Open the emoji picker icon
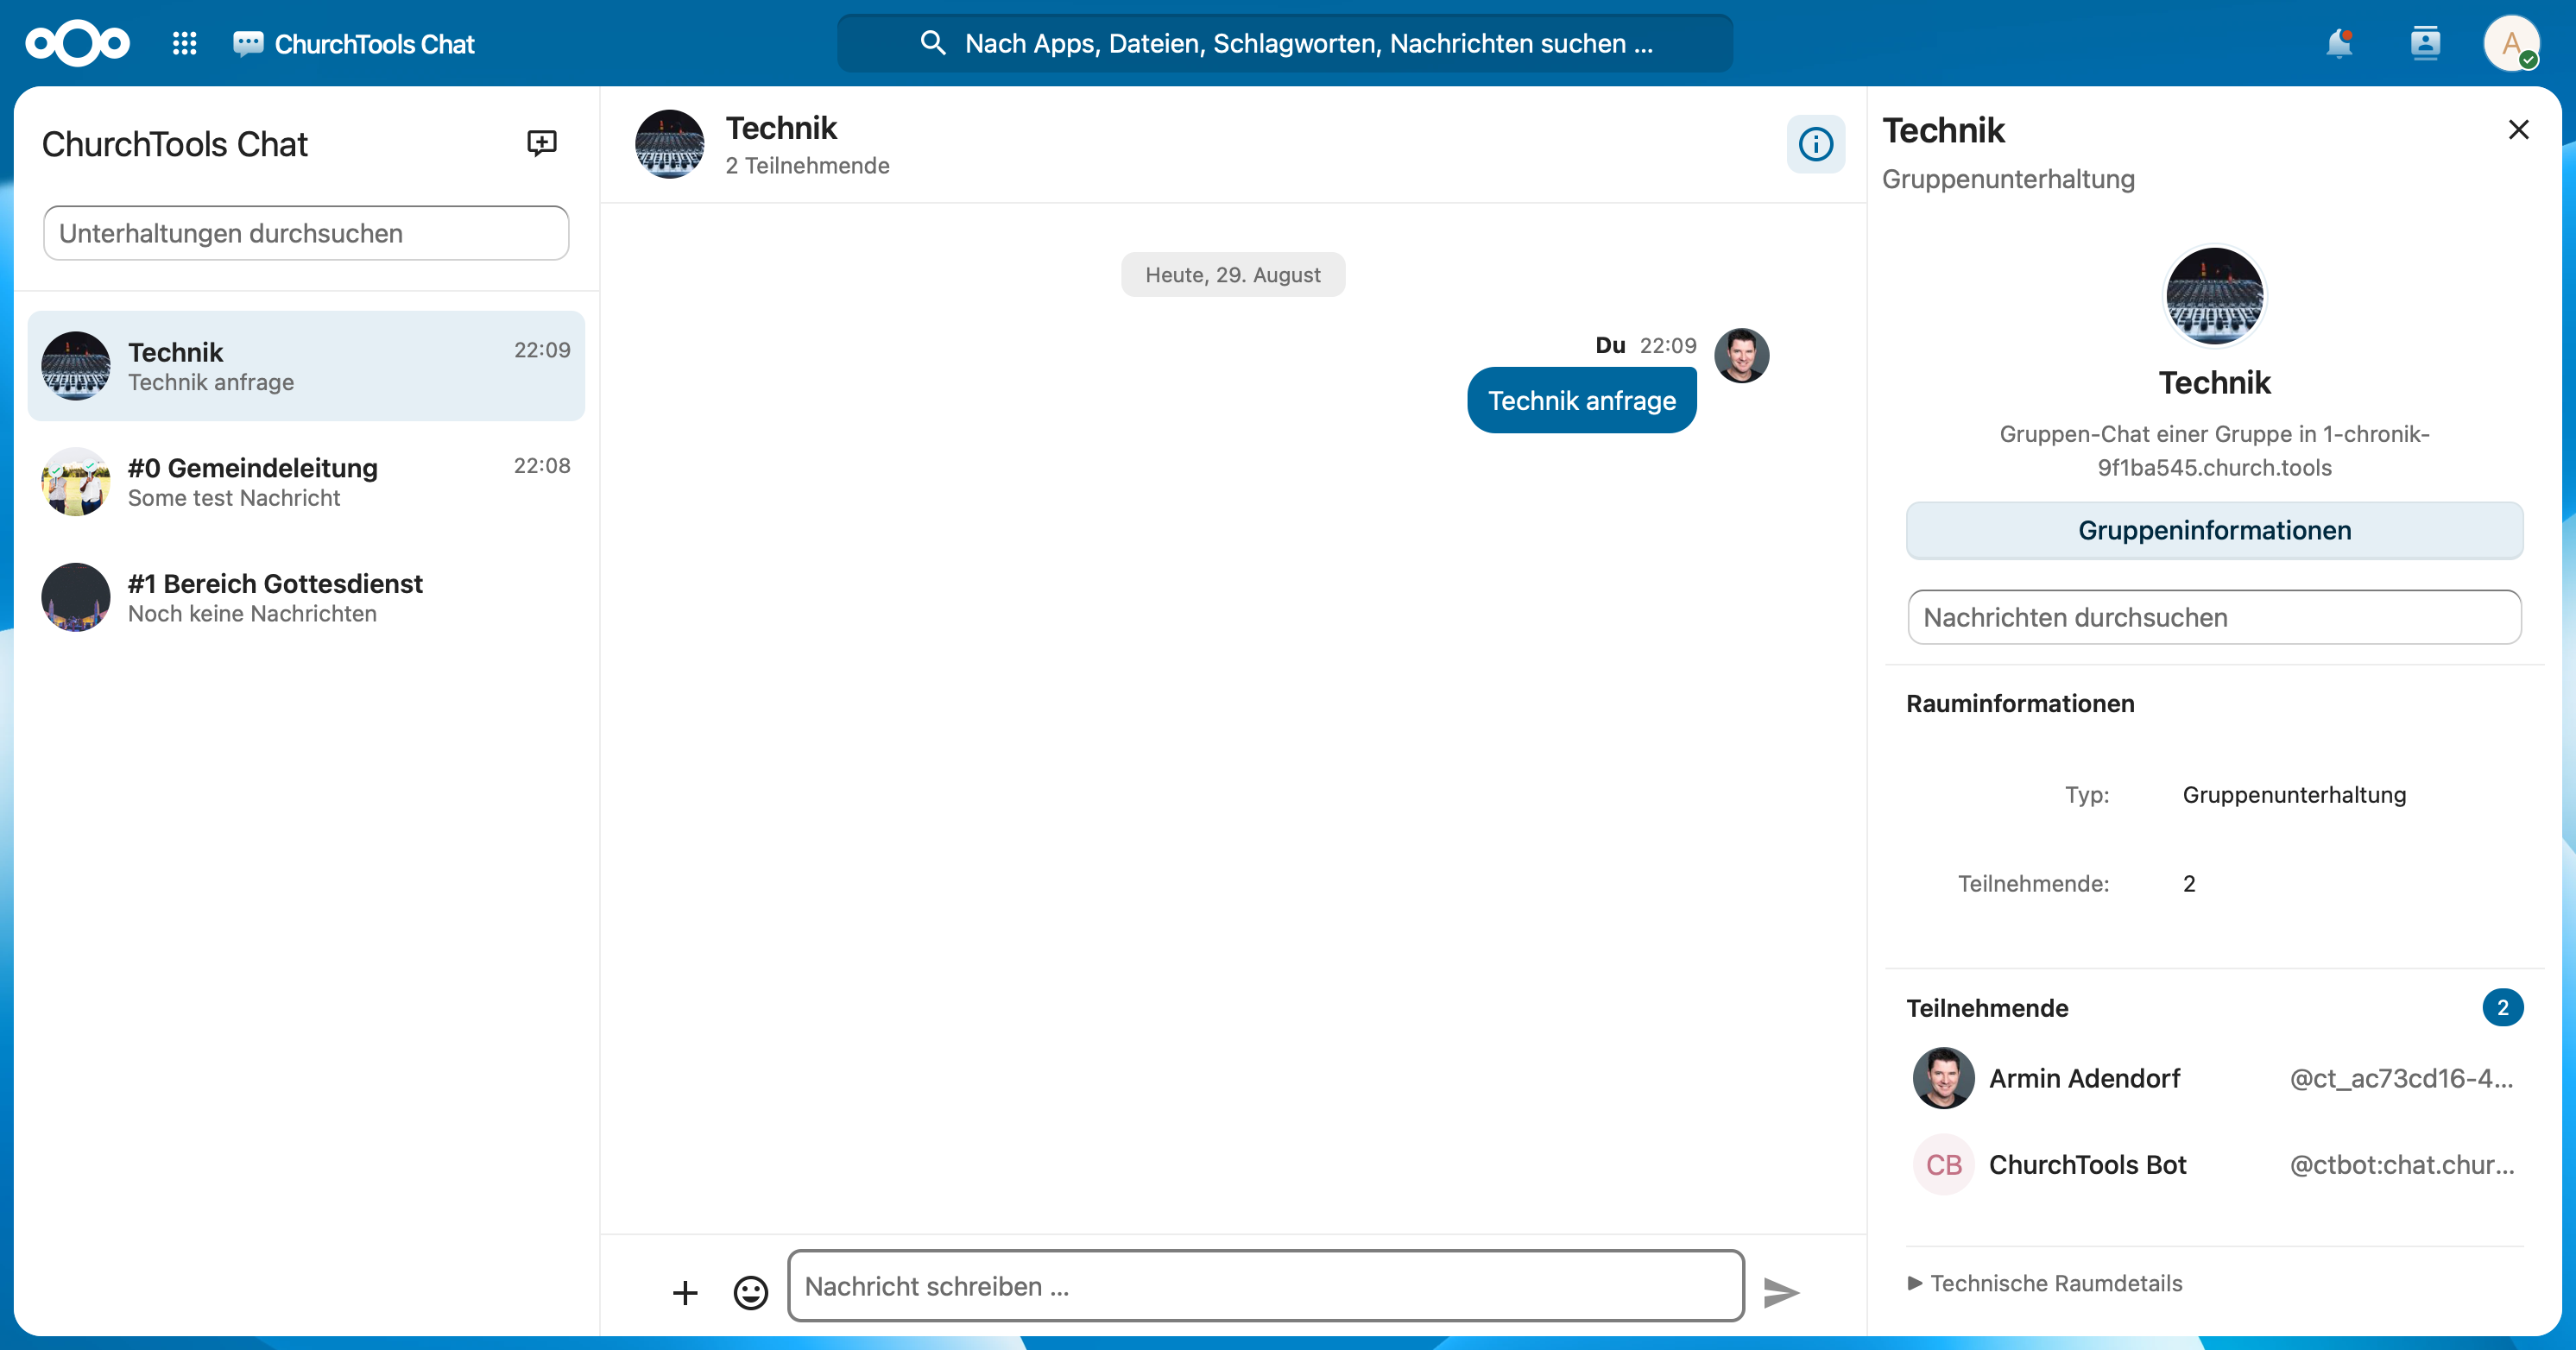 pyautogui.click(x=750, y=1292)
